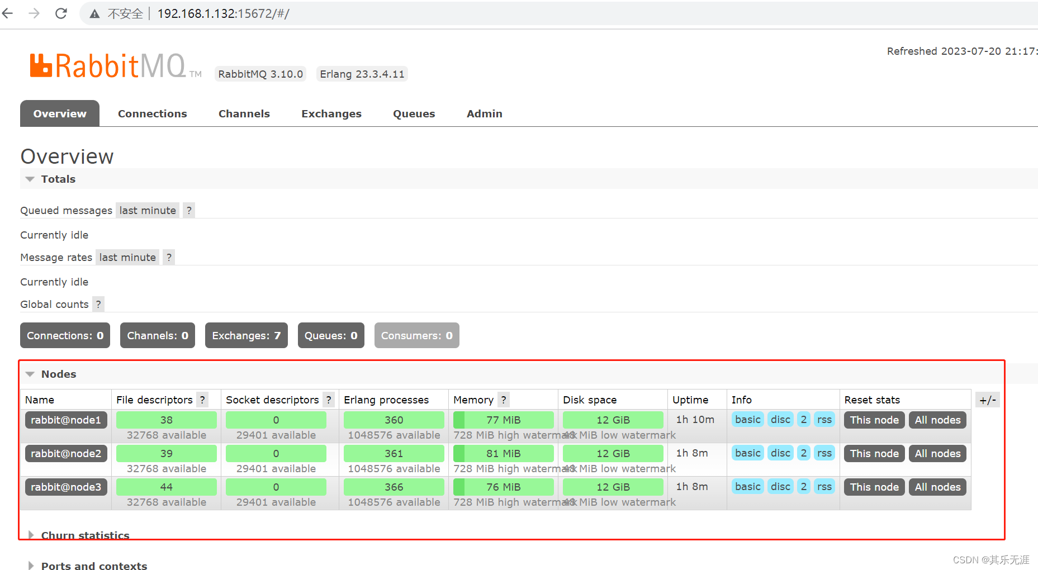Click the disc tag on rabbit@node1
The image size is (1038, 570).
(780, 419)
